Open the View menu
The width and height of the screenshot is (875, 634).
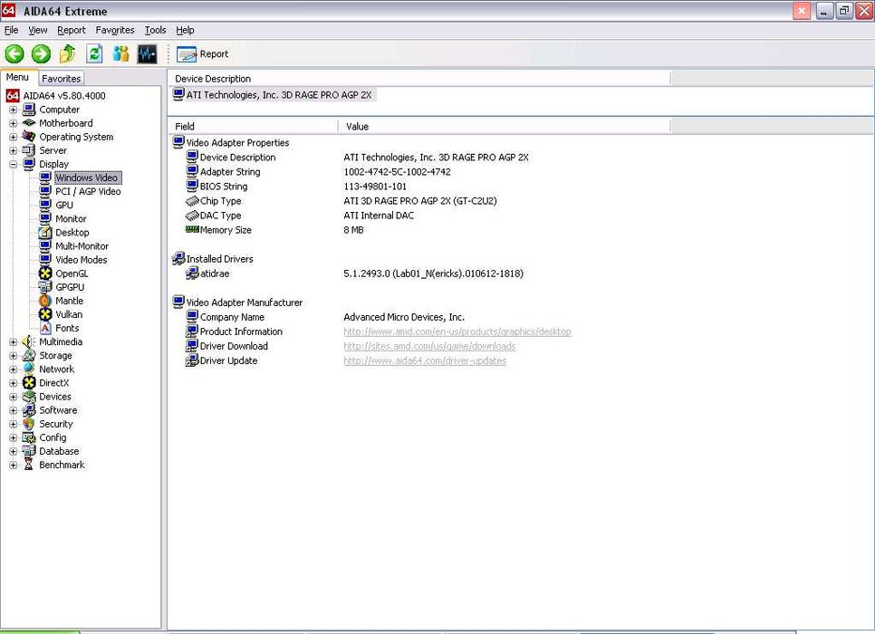[38, 30]
